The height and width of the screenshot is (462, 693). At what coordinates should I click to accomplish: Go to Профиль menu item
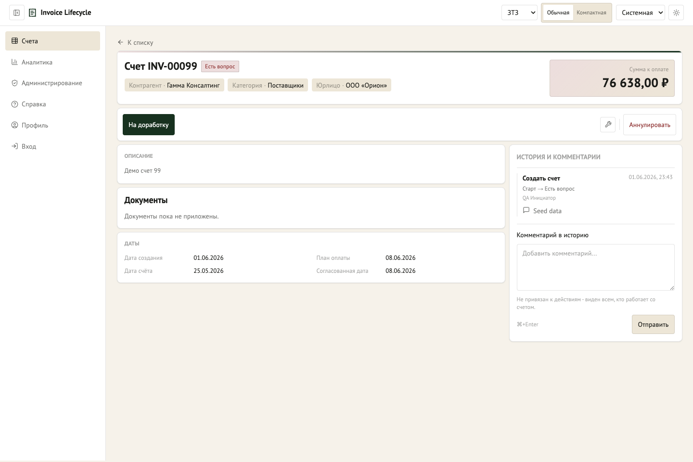coord(52,125)
